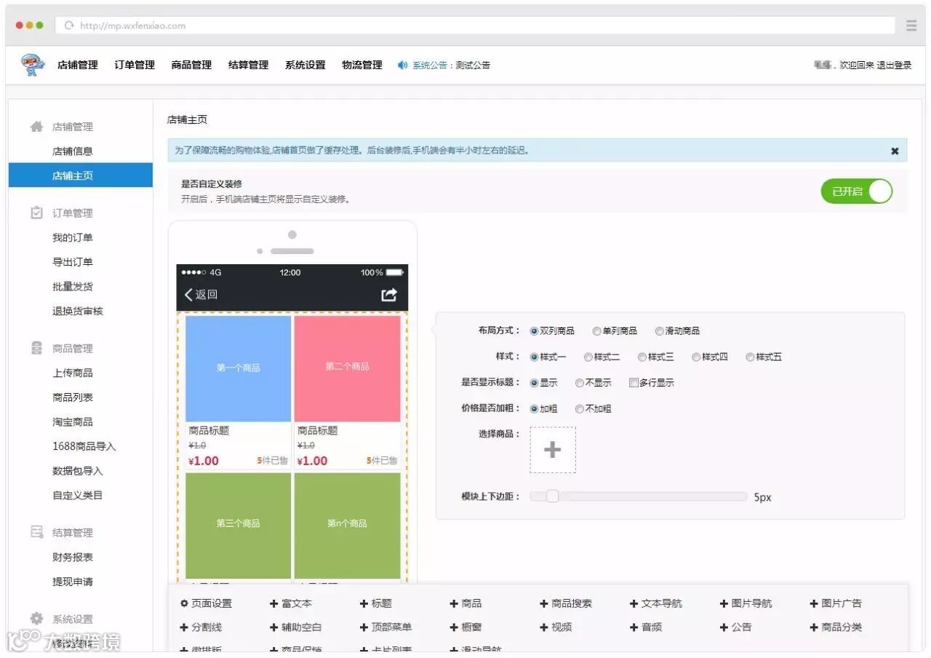Select 不加粗 price radio
The height and width of the screenshot is (658, 931).
coord(580,409)
